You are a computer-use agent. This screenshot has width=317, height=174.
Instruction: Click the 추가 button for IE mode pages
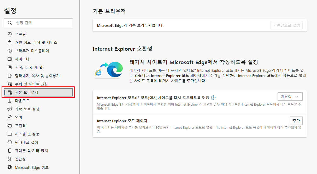296,121
